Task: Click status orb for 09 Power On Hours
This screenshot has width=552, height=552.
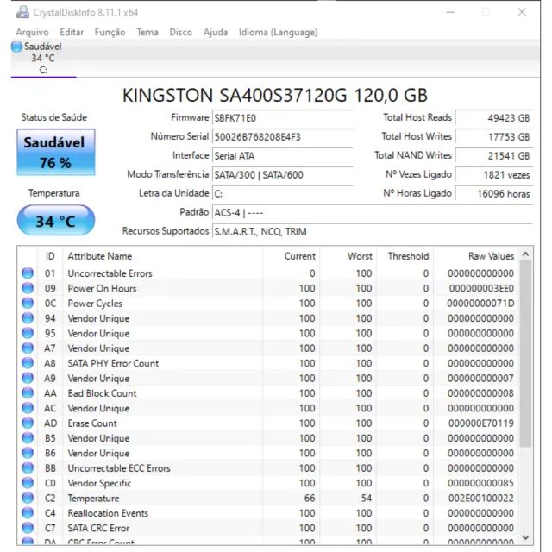Action: pyautogui.click(x=28, y=288)
